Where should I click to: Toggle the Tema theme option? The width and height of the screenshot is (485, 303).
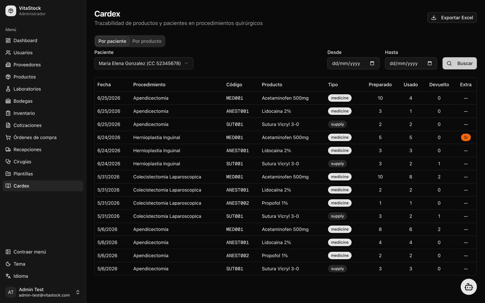[43, 264]
